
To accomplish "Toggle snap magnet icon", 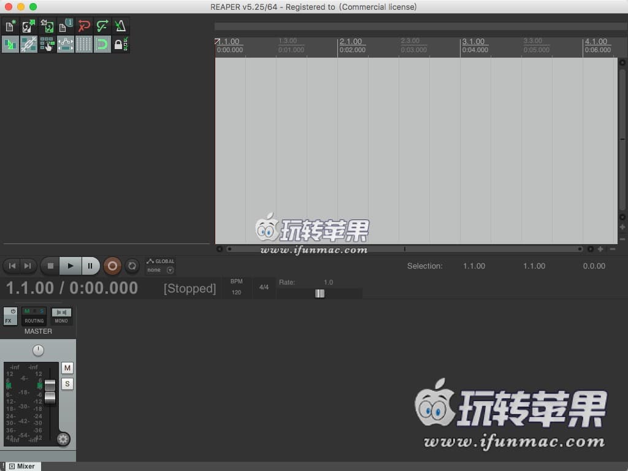I will tap(102, 44).
